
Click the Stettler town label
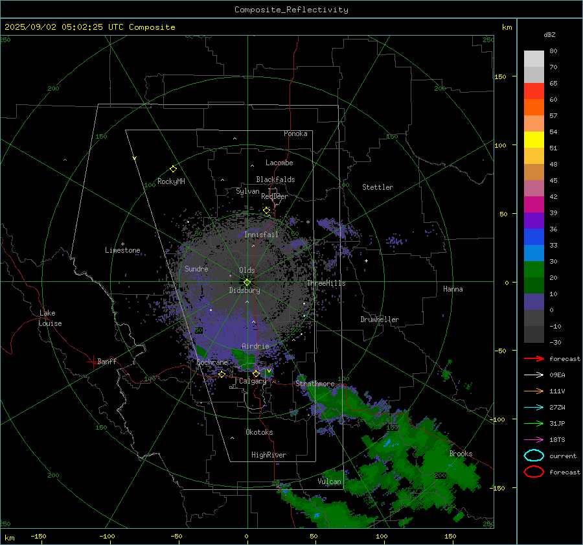click(378, 187)
